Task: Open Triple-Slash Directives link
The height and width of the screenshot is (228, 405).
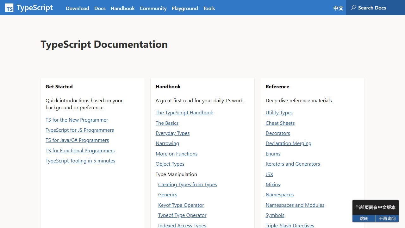Action: 290,225
